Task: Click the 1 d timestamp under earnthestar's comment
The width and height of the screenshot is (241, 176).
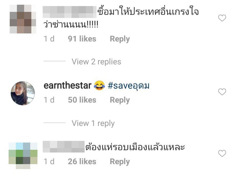Action: 49,100
